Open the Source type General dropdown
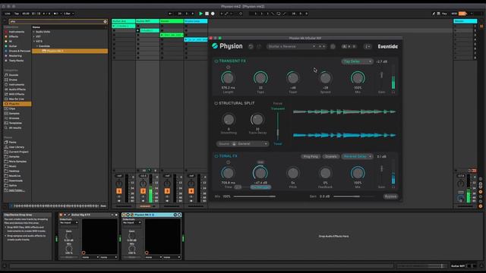The image size is (486, 273). (242, 144)
